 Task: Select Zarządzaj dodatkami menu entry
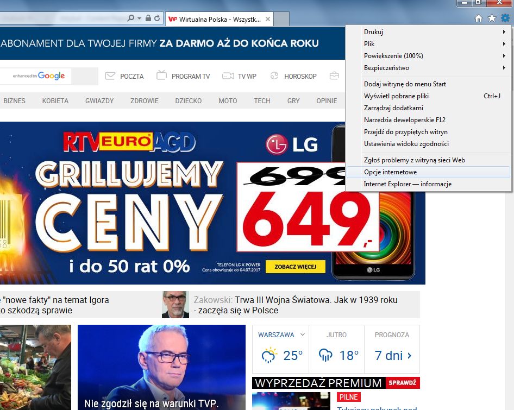click(x=428, y=108)
